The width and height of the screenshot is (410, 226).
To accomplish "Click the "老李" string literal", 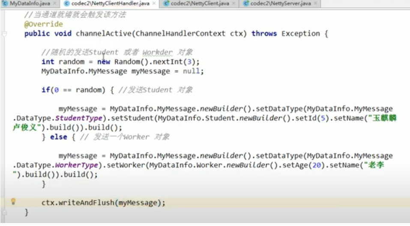I will click(x=374, y=165).
